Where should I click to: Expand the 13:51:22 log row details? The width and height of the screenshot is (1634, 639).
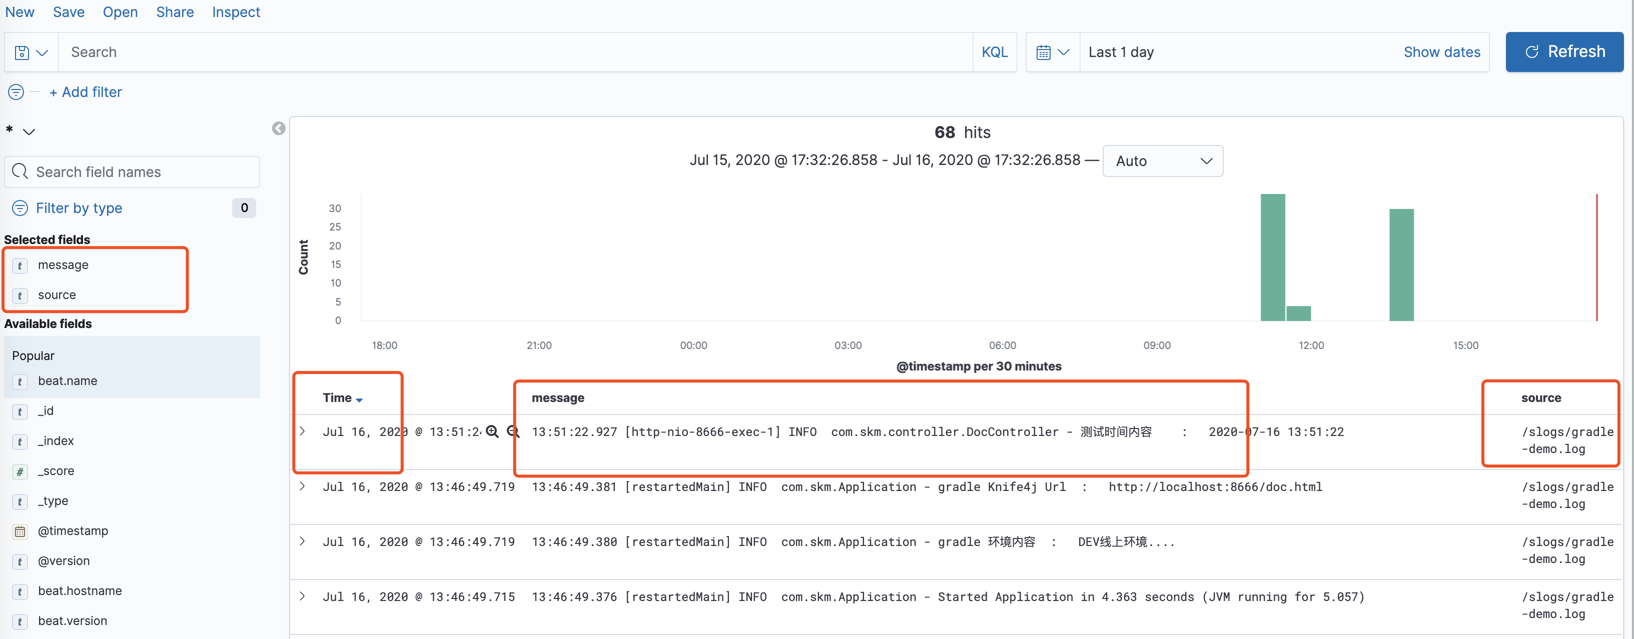click(303, 431)
